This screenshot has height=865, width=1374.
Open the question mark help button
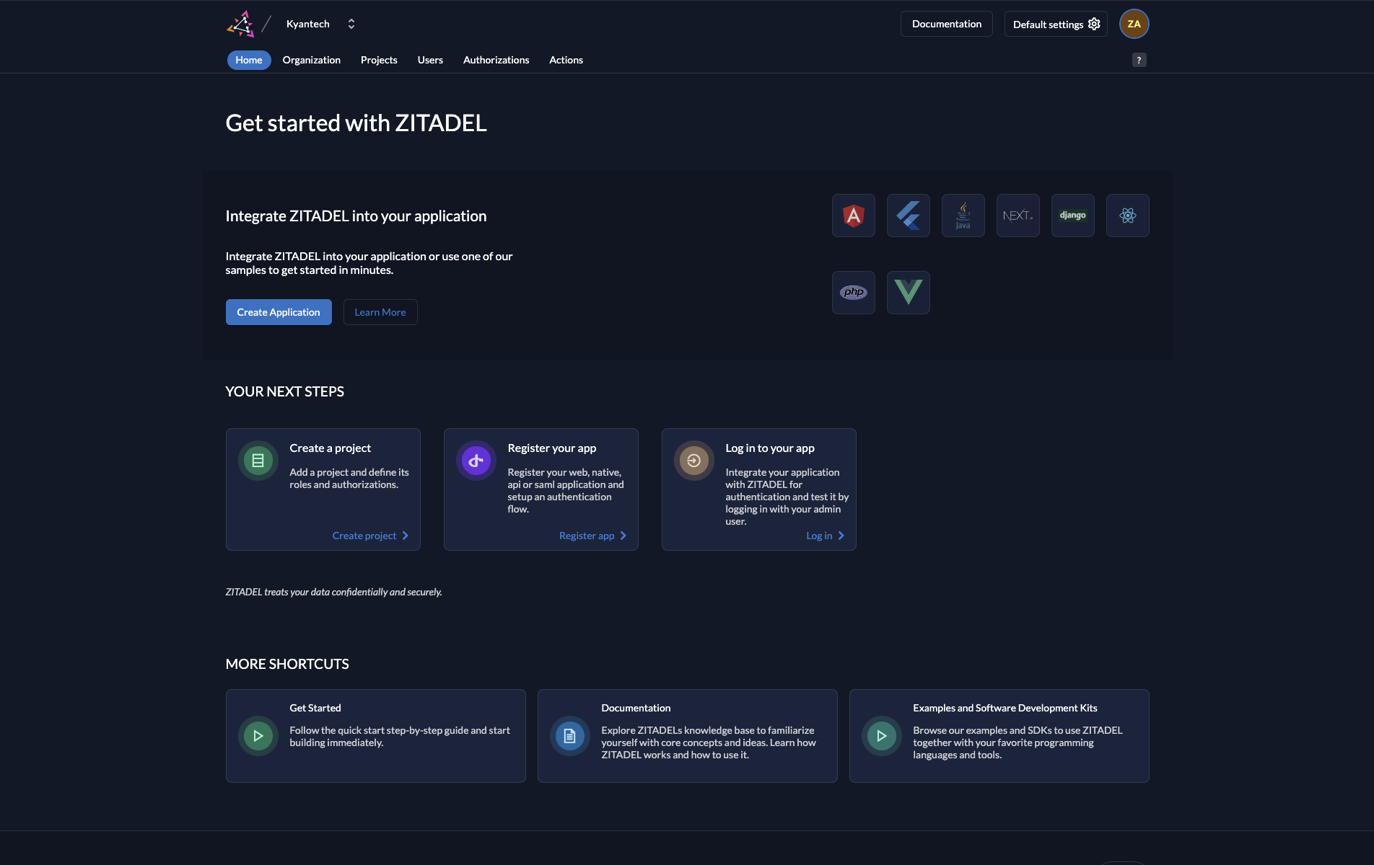click(1139, 60)
